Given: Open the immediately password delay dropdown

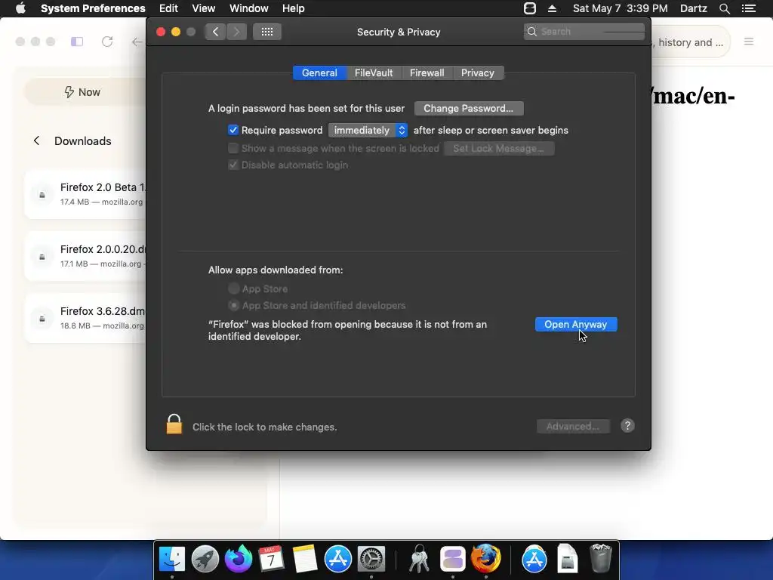Looking at the screenshot, I should pos(368,130).
